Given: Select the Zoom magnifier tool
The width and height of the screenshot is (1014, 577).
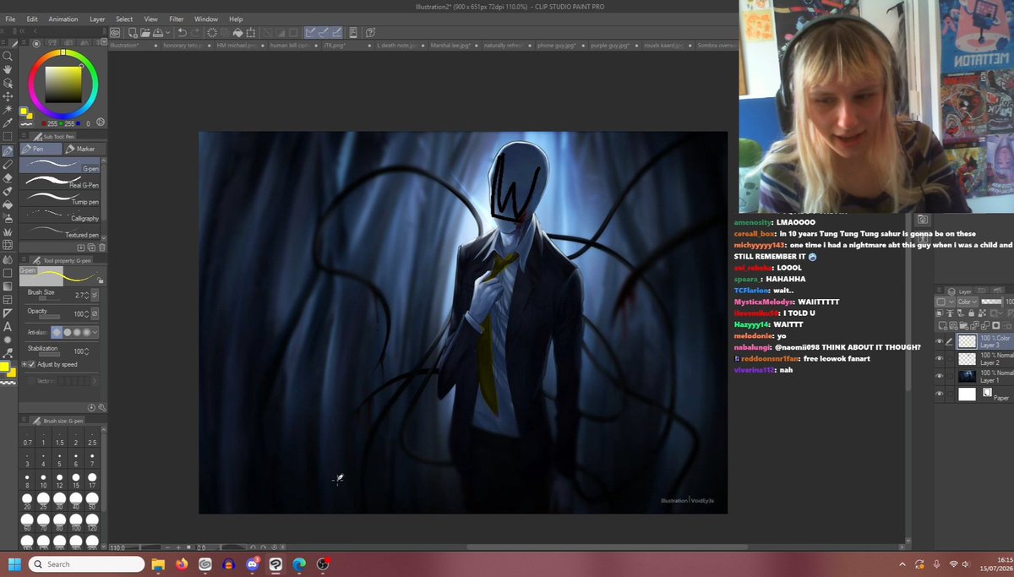Looking at the screenshot, I should [8, 57].
